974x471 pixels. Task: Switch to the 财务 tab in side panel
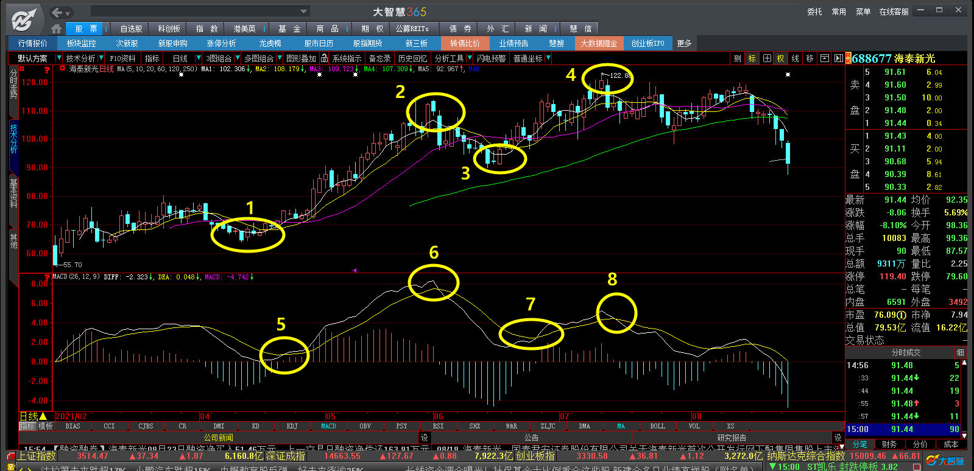click(x=889, y=444)
